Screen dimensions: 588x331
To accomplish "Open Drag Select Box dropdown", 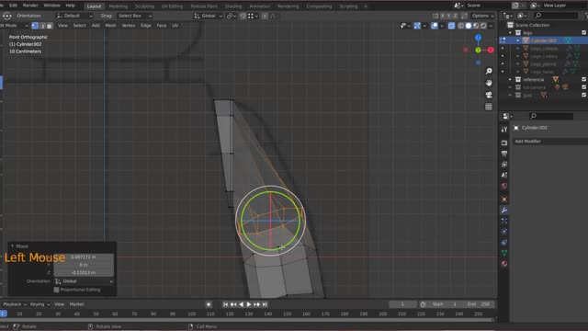I will click(x=134, y=16).
